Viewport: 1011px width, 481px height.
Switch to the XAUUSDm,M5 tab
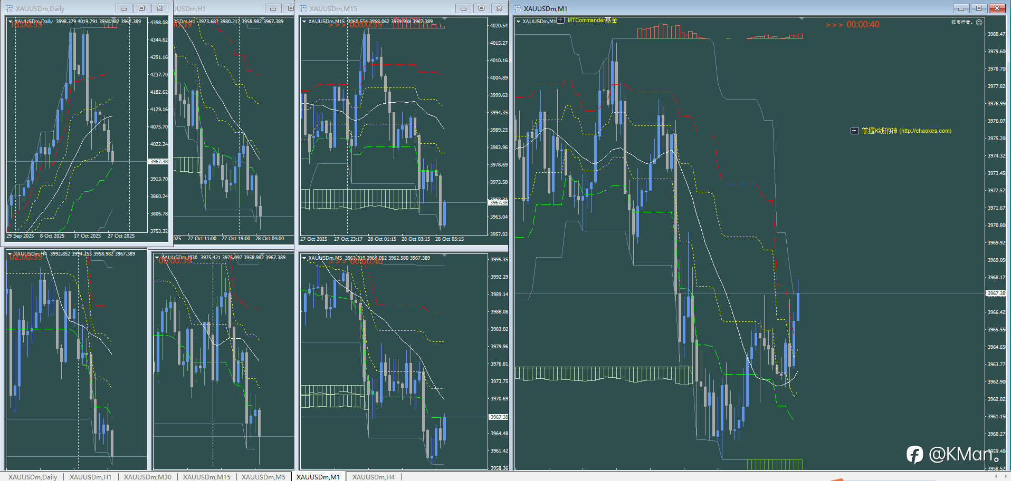click(x=263, y=477)
